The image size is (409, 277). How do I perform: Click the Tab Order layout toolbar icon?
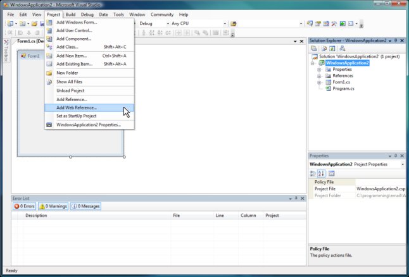tap(225, 33)
